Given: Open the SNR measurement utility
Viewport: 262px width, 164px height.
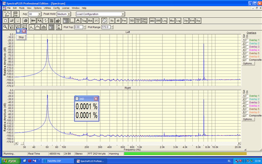Looking at the screenshot, I should [158, 21].
